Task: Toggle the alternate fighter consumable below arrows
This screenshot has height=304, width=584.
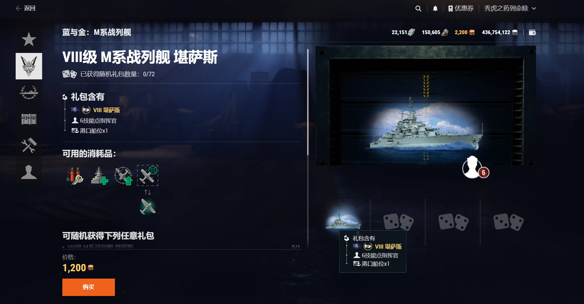Action: (148, 207)
